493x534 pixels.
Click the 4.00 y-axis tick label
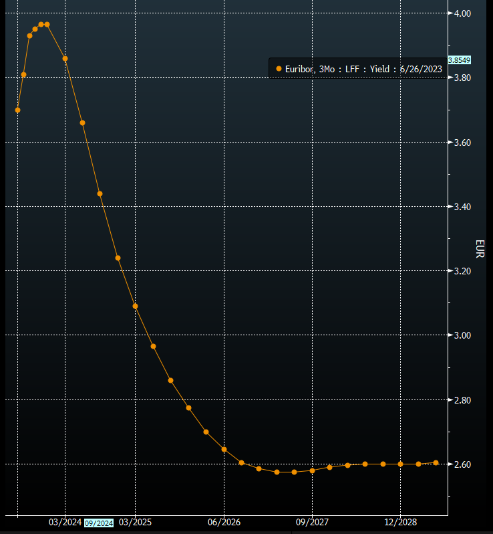point(462,13)
